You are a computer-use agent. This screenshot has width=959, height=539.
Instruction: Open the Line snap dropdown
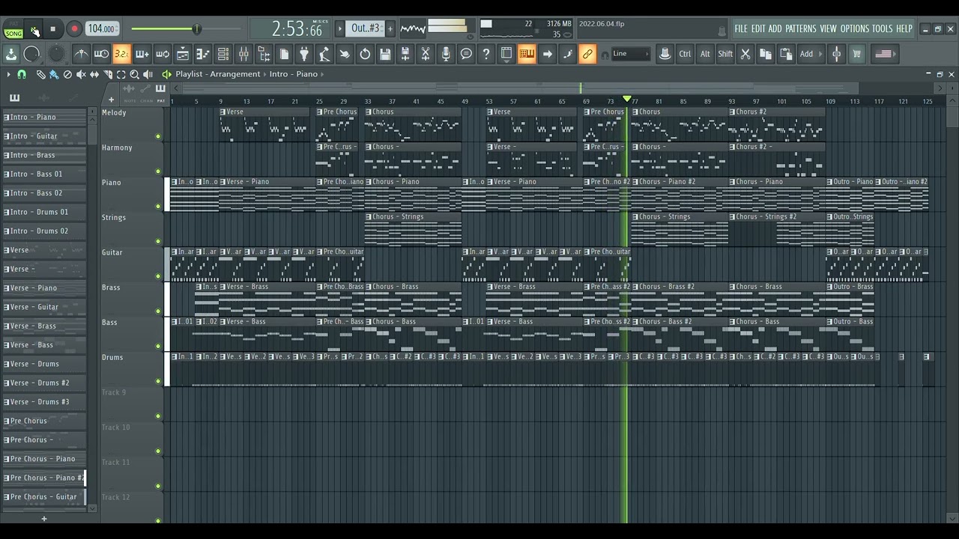[630, 54]
